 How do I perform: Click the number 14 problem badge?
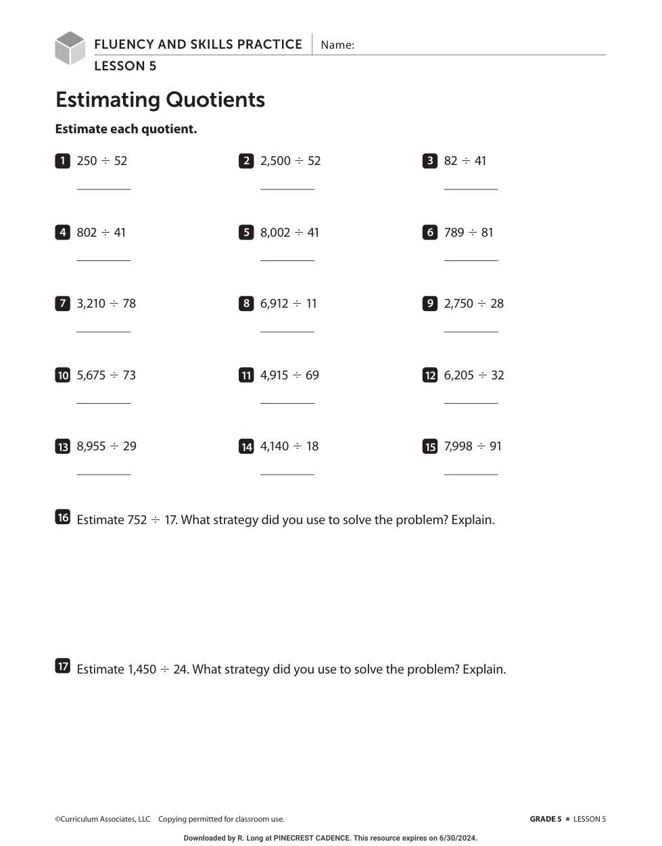point(246,446)
